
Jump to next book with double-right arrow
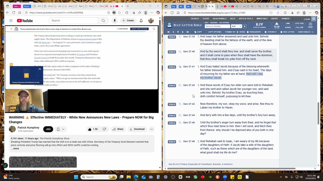coord(187,32)
